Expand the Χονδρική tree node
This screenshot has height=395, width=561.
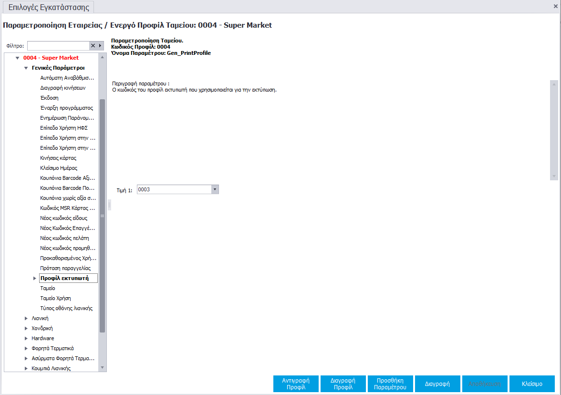click(26, 328)
